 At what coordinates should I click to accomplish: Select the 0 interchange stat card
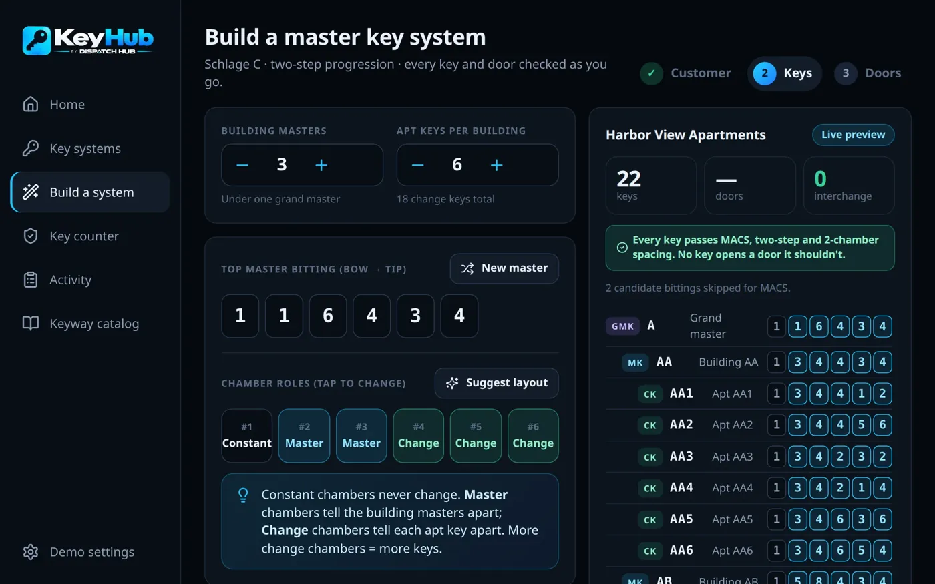[x=849, y=186]
